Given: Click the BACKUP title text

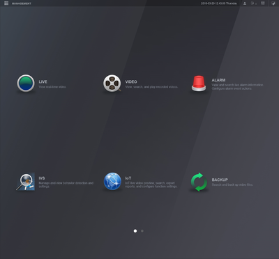Looking at the screenshot, I should pyautogui.click(x=220, y=180).
